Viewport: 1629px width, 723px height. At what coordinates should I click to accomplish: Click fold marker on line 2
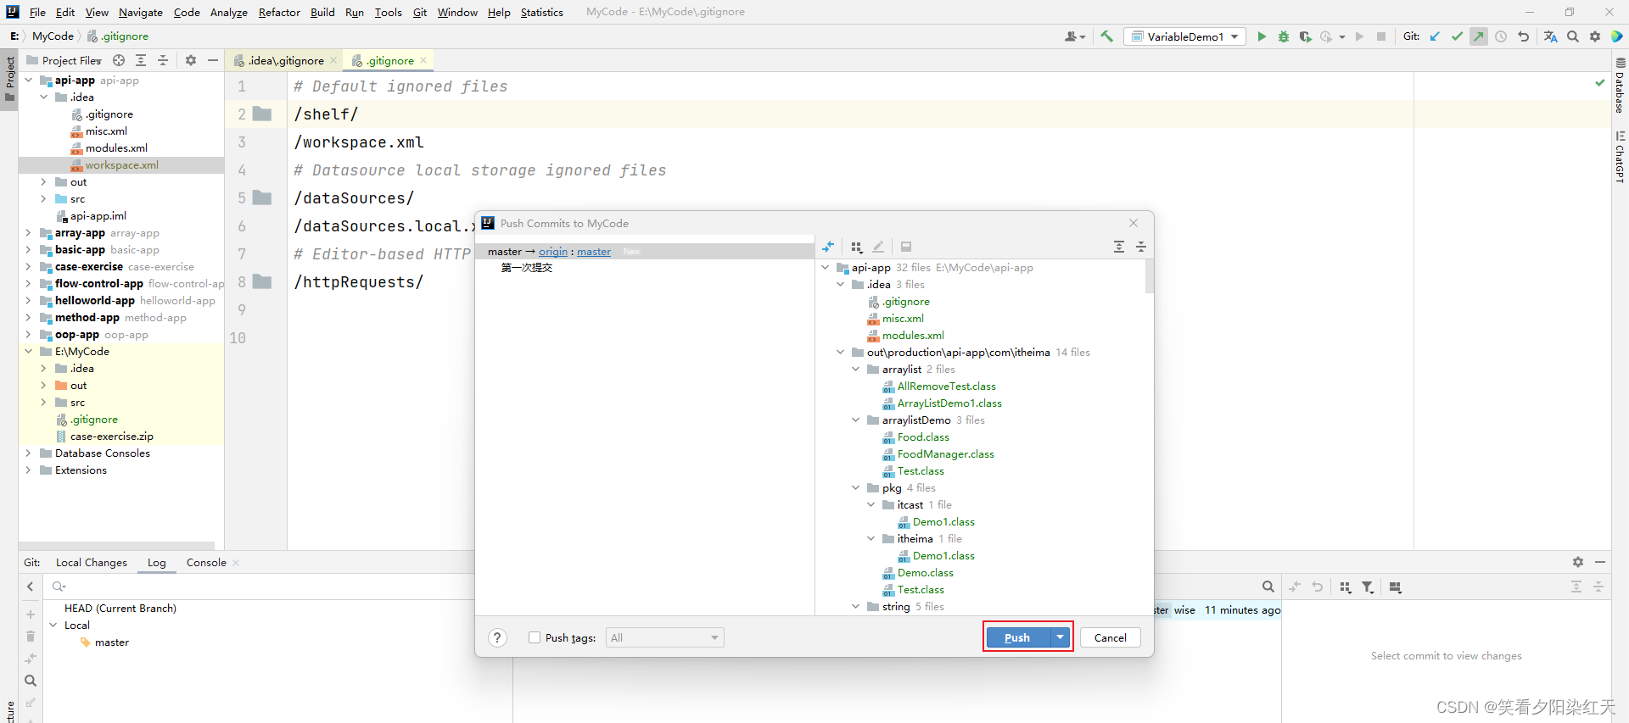(x=263, y=114)
